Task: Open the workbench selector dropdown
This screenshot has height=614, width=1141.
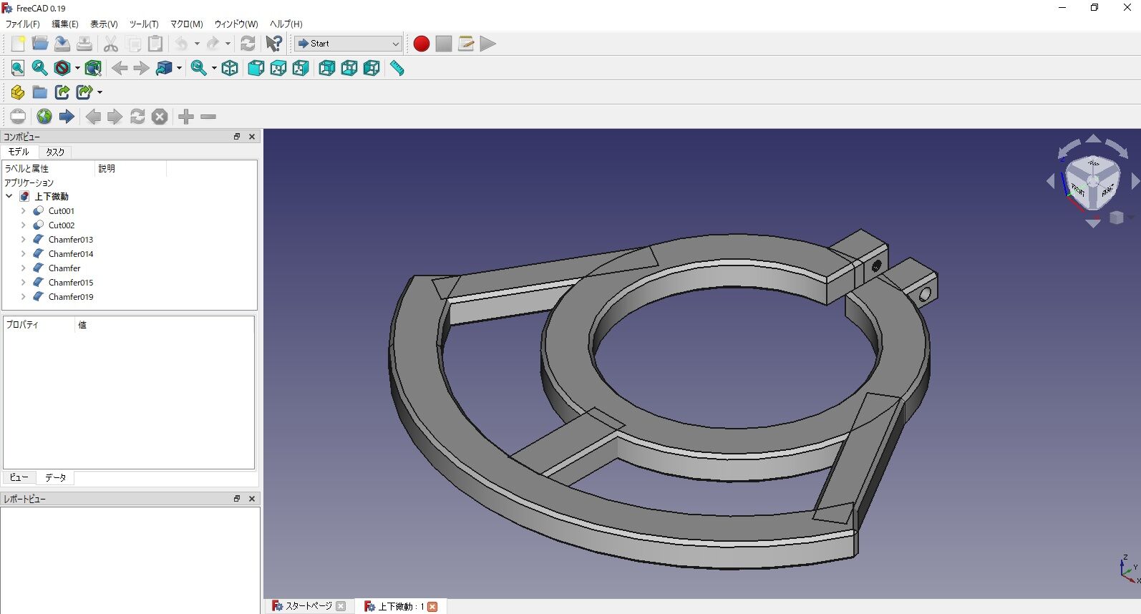Action: click(349, 44)
